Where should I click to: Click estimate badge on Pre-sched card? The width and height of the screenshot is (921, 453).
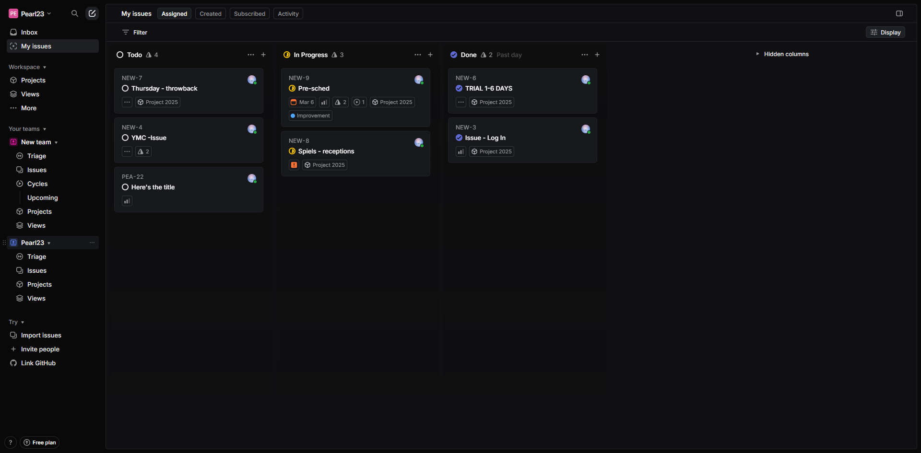point(341,102)
